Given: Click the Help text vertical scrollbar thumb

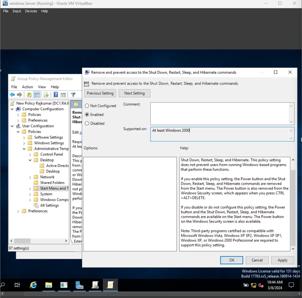Looking at the screenshot, I should pos(293,208).
